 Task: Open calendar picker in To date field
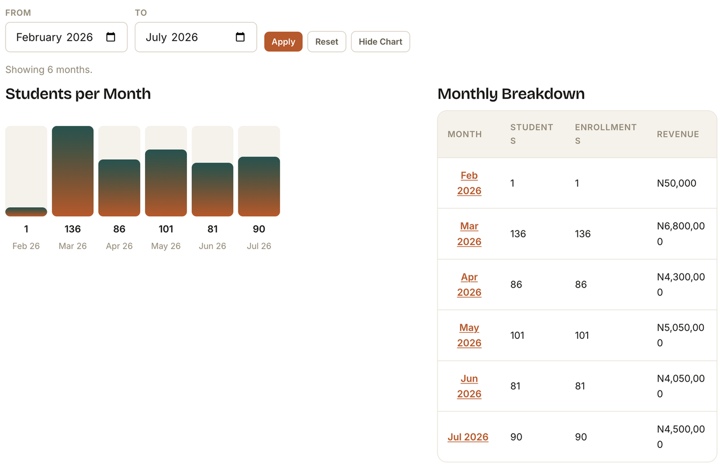pos(240,37)
